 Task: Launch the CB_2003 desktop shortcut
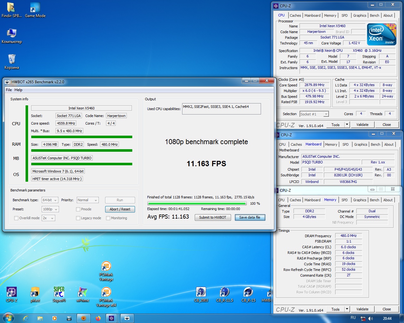[201, 294]
